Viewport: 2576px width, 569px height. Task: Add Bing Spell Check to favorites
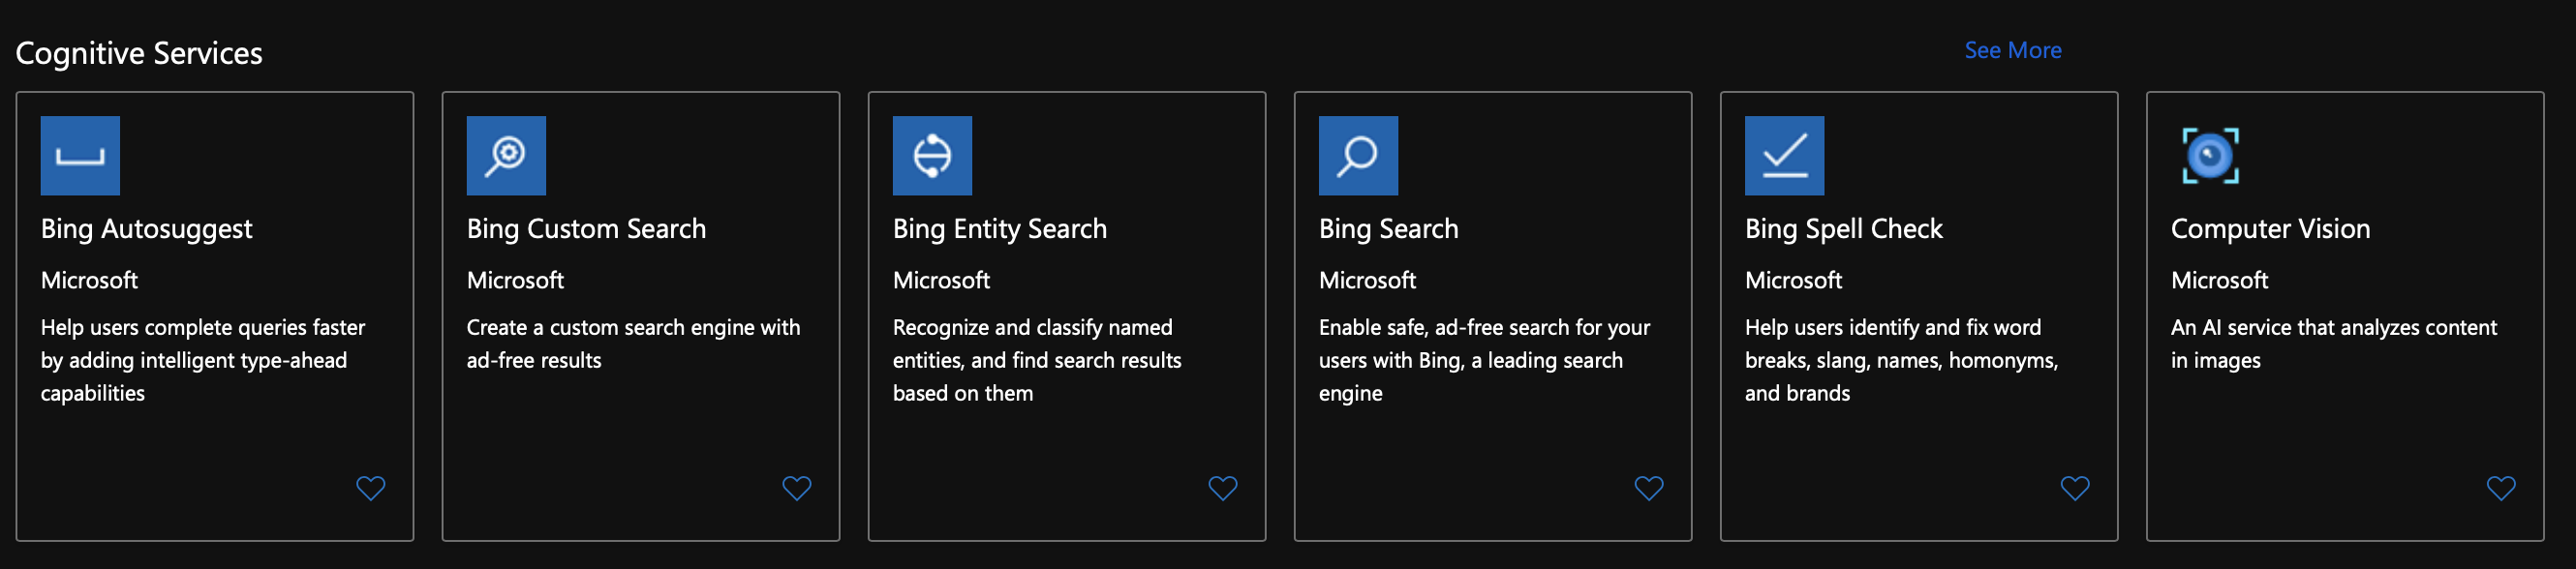pyautogui.click(x=2075, y=488)
